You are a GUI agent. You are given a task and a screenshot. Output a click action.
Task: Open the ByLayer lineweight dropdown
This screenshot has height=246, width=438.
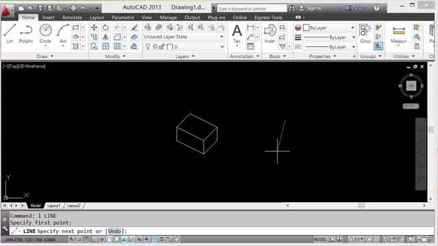[x=329, y=37]
